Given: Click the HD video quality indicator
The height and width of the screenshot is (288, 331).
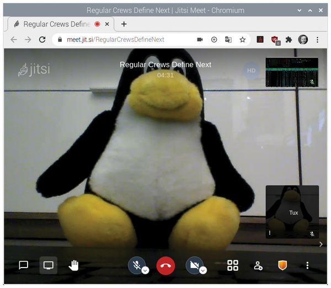Looking at the screenshot, I should pos(251,71).
